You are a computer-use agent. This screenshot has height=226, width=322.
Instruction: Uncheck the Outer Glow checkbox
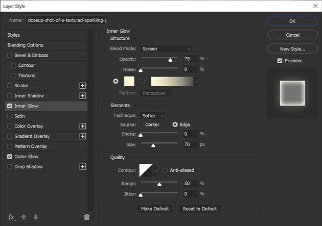click(9, 157)
